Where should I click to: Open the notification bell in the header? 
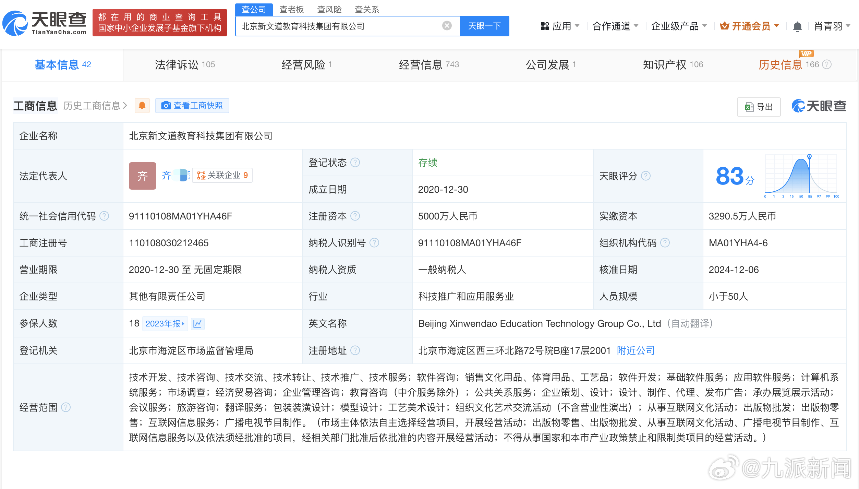point(797,26)
